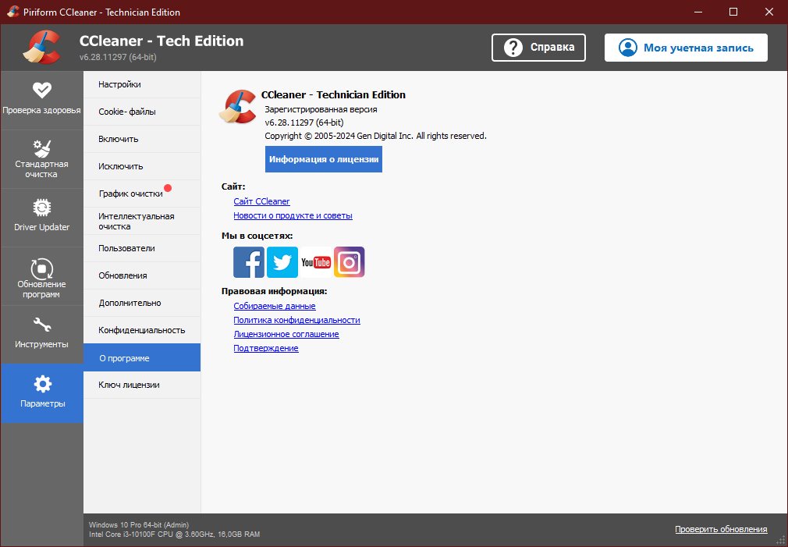Click the Twitter social icon
Viewport: 788px width, 547px height.
[x=282, y=262]
